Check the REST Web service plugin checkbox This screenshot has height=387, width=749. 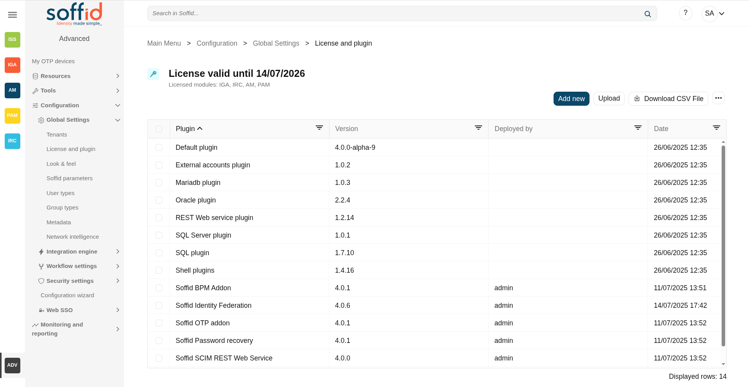click(159, 218)
